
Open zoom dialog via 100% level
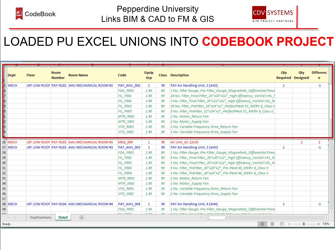[326, 224]
